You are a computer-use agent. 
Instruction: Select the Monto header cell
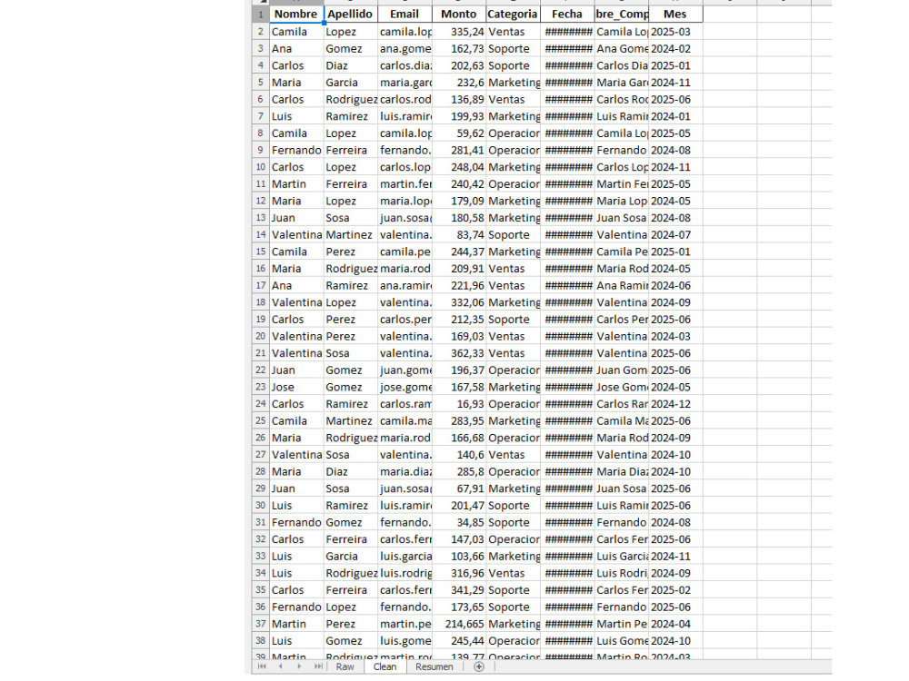pyautogui.click(x=458, y=14)
